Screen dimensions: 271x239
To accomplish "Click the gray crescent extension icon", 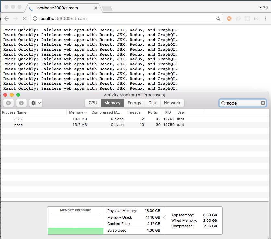I will pos(238,18).
